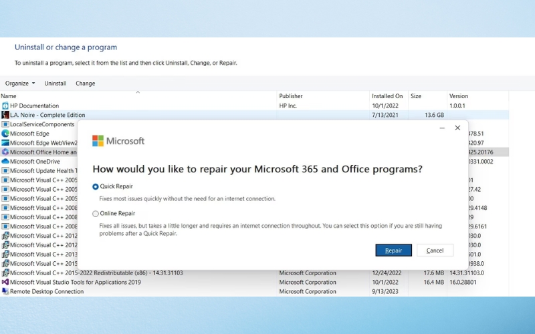The image size is (535, 334).
Task: Select the 'LocalServiceComponents' program name
Action: point(42,124)
